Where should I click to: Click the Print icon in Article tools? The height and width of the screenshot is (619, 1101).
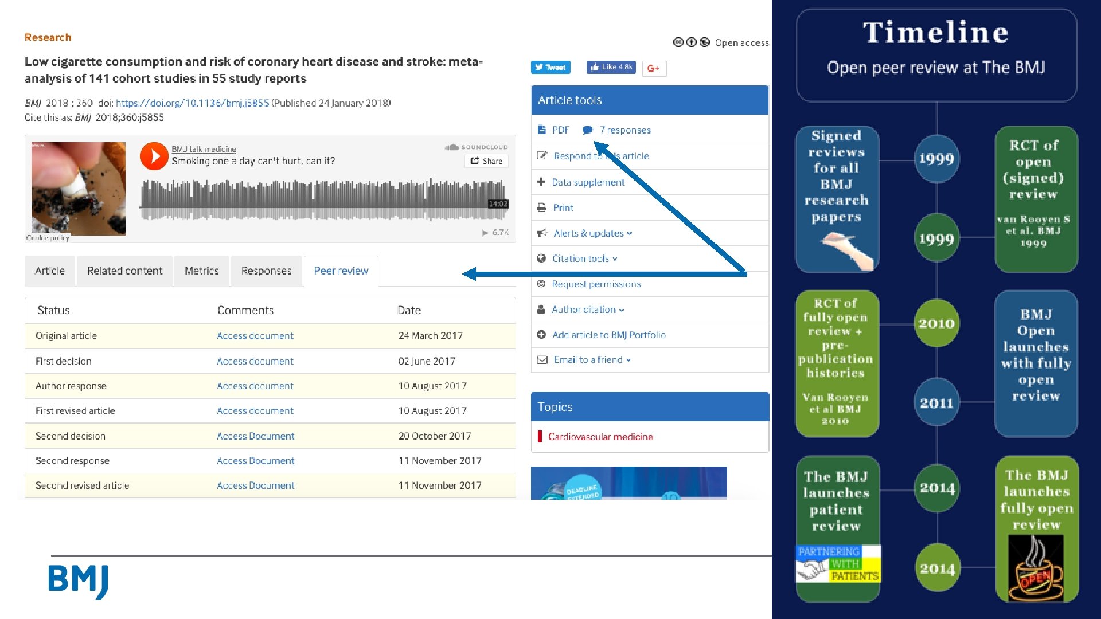563,207
